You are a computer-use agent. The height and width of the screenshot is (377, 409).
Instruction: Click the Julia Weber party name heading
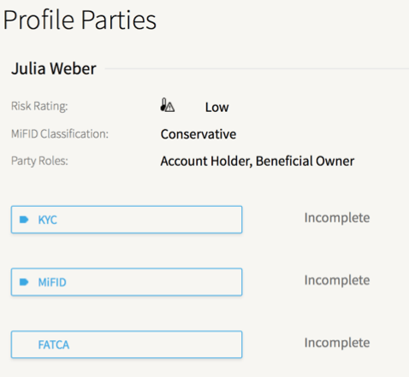point(54,68)
